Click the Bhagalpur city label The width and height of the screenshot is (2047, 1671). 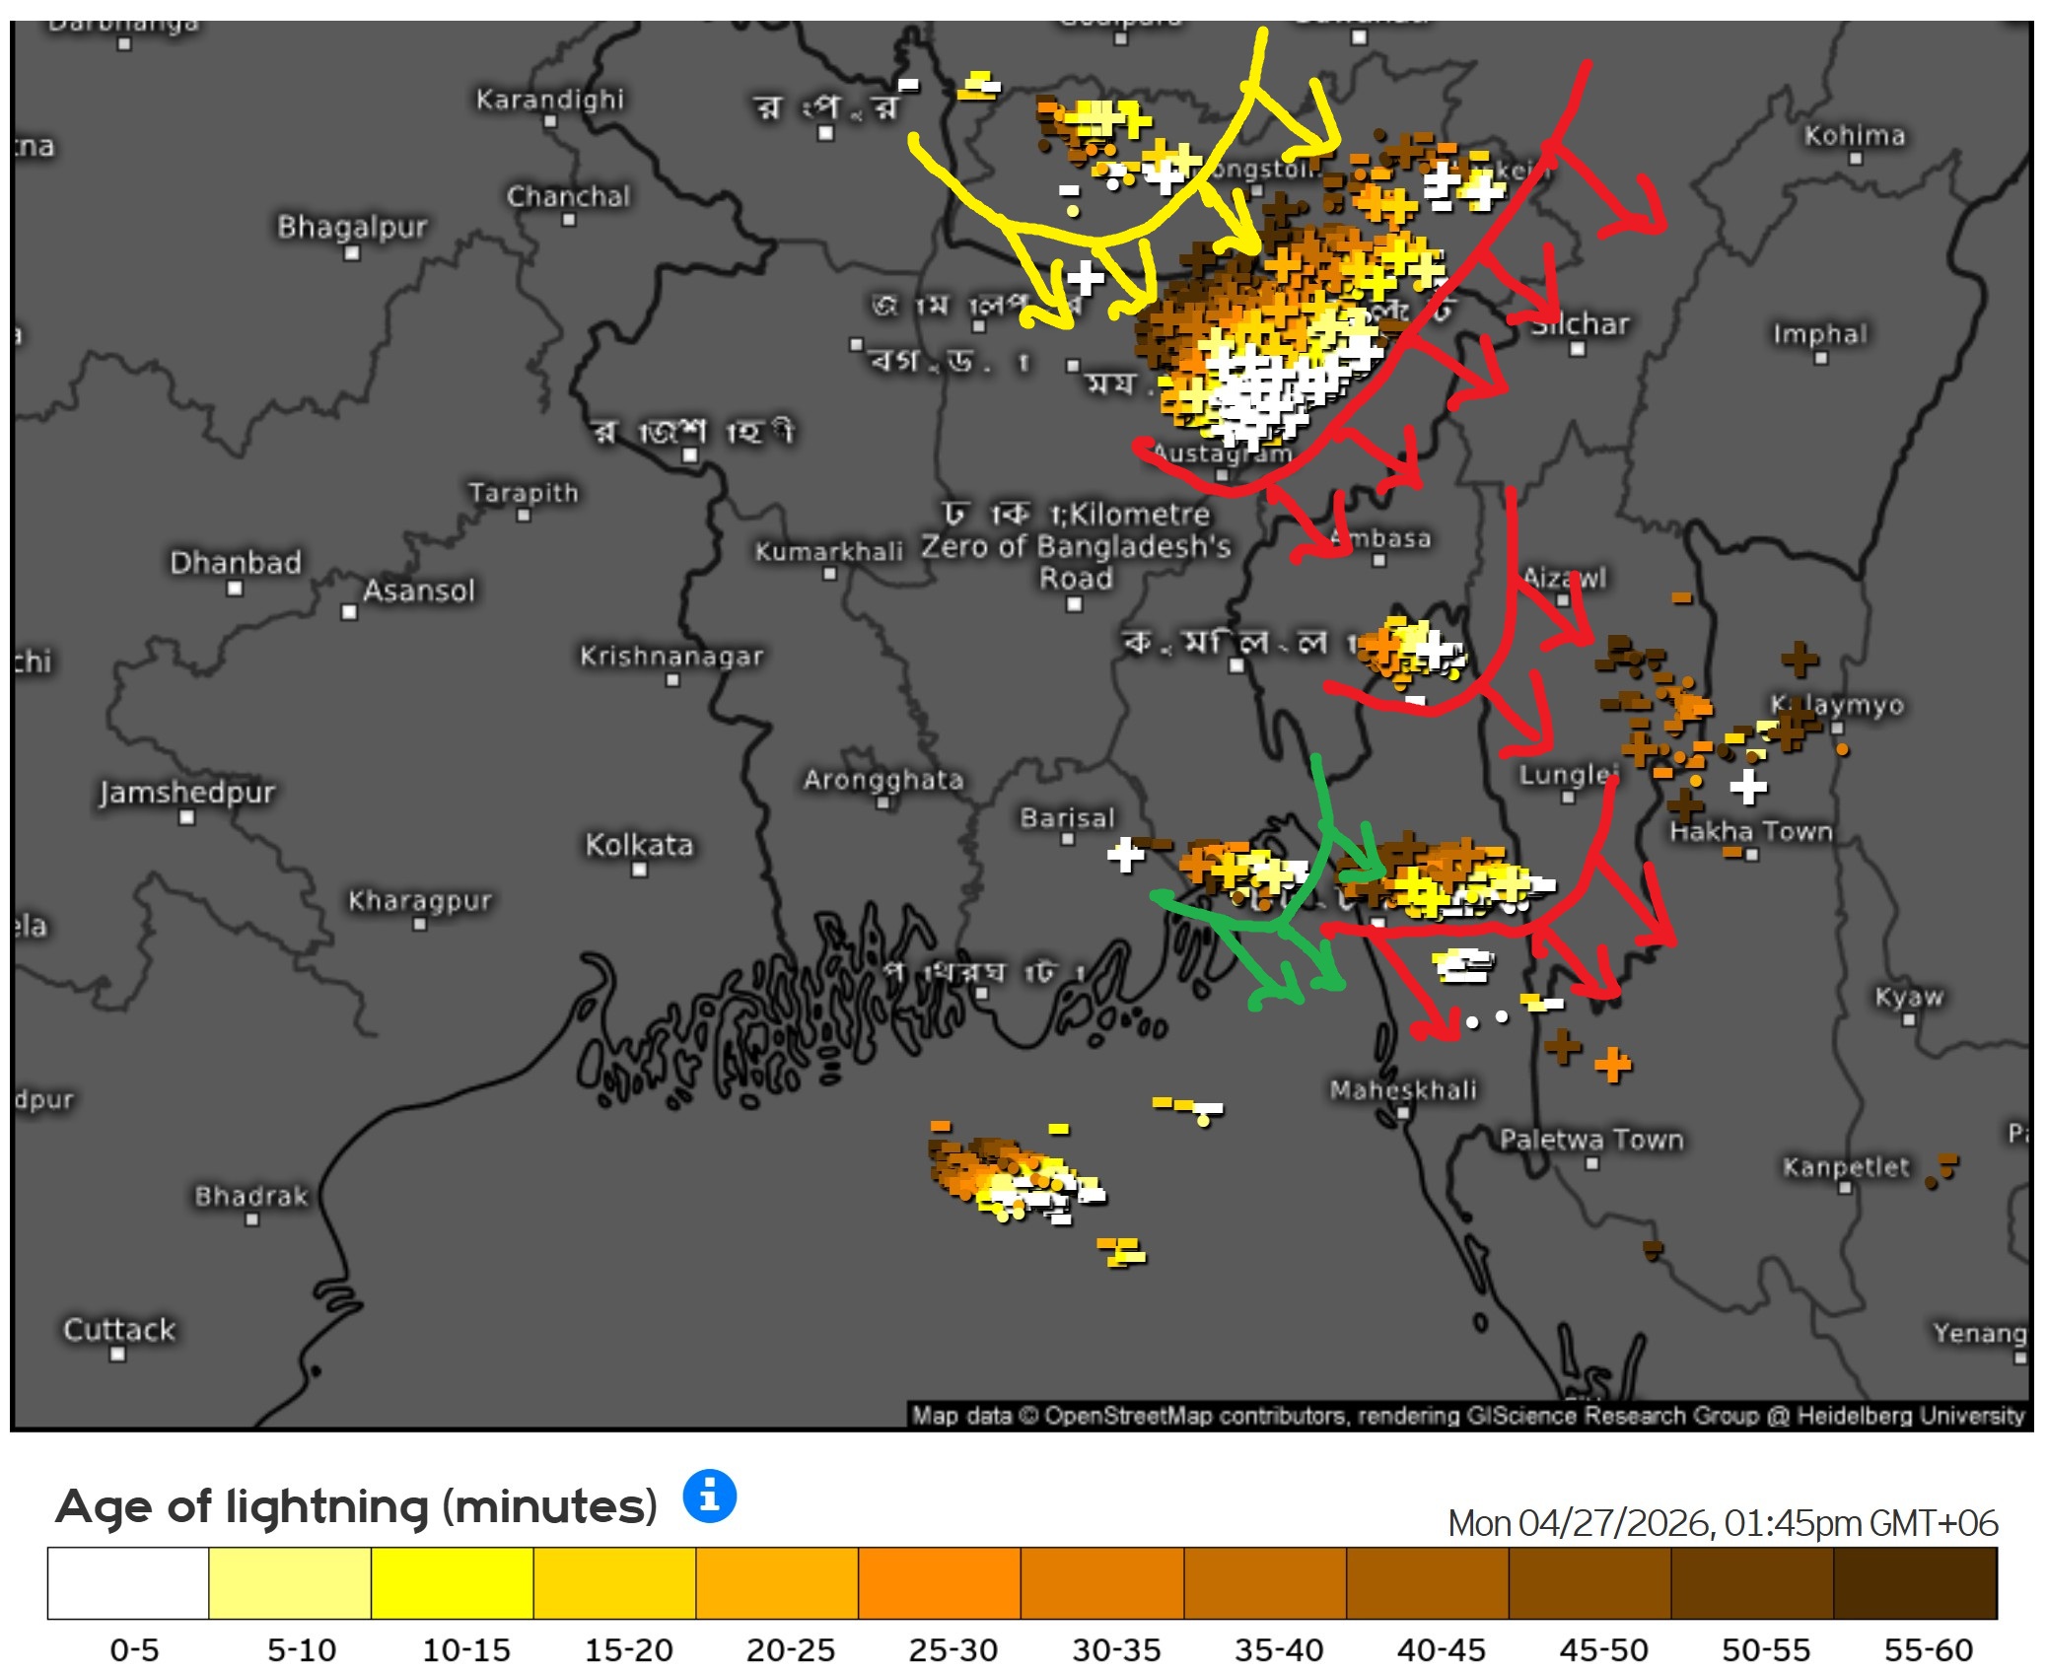click(352, 227)
